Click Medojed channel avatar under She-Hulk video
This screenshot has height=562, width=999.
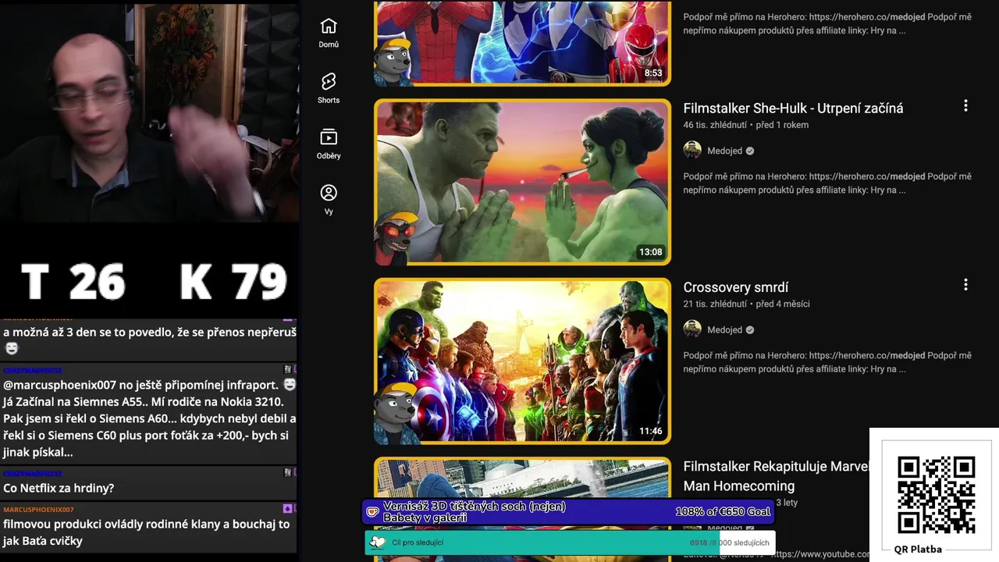692,151
